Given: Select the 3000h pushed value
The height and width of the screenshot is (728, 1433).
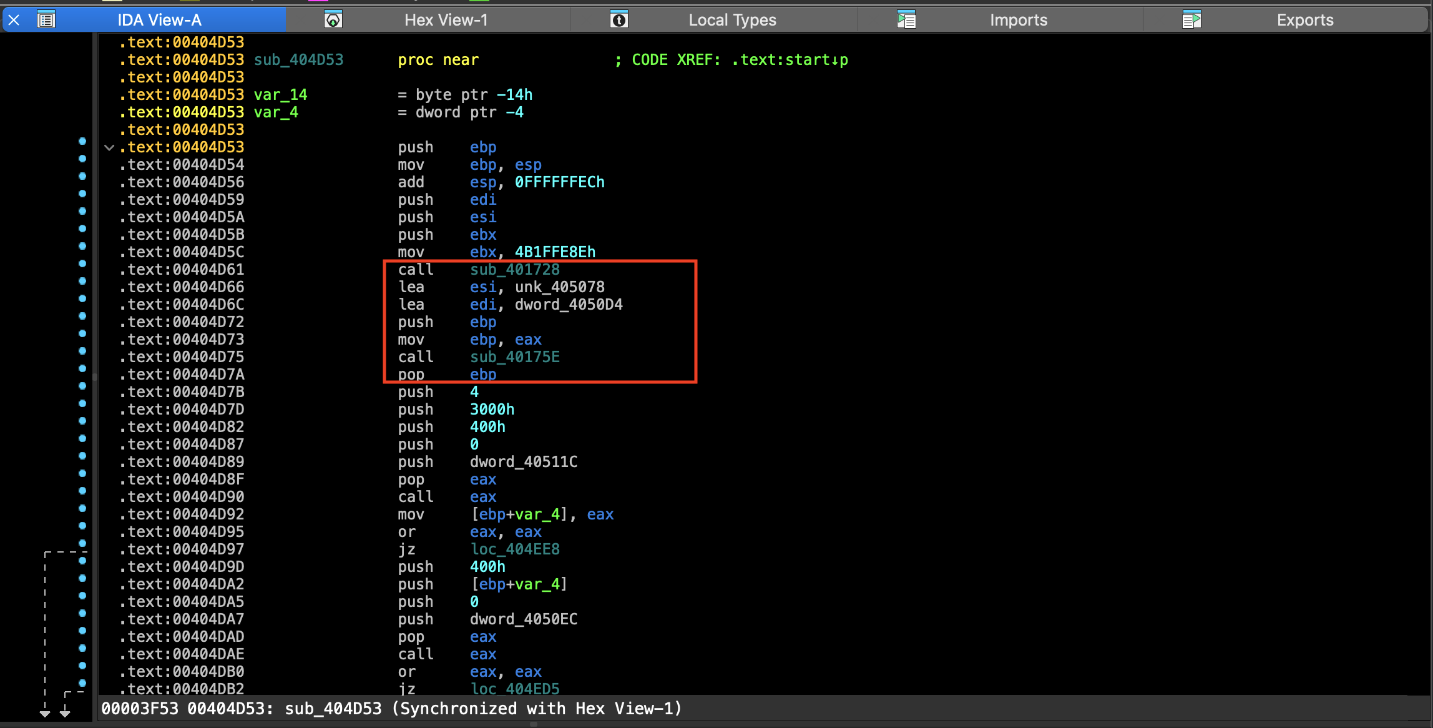Looking at the screenshot, I should coord(492,410).
